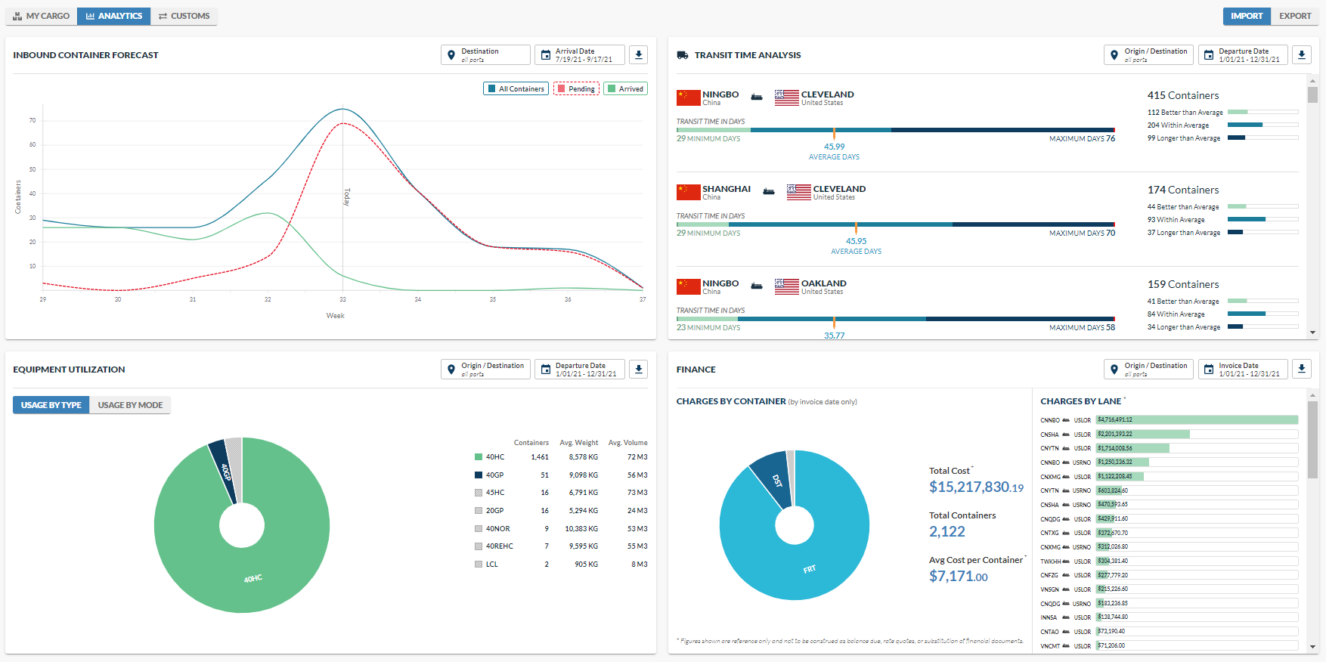Click the 415 Containers heading
The width and height of the screenshot is (1326, 662).
point(1183,96)
